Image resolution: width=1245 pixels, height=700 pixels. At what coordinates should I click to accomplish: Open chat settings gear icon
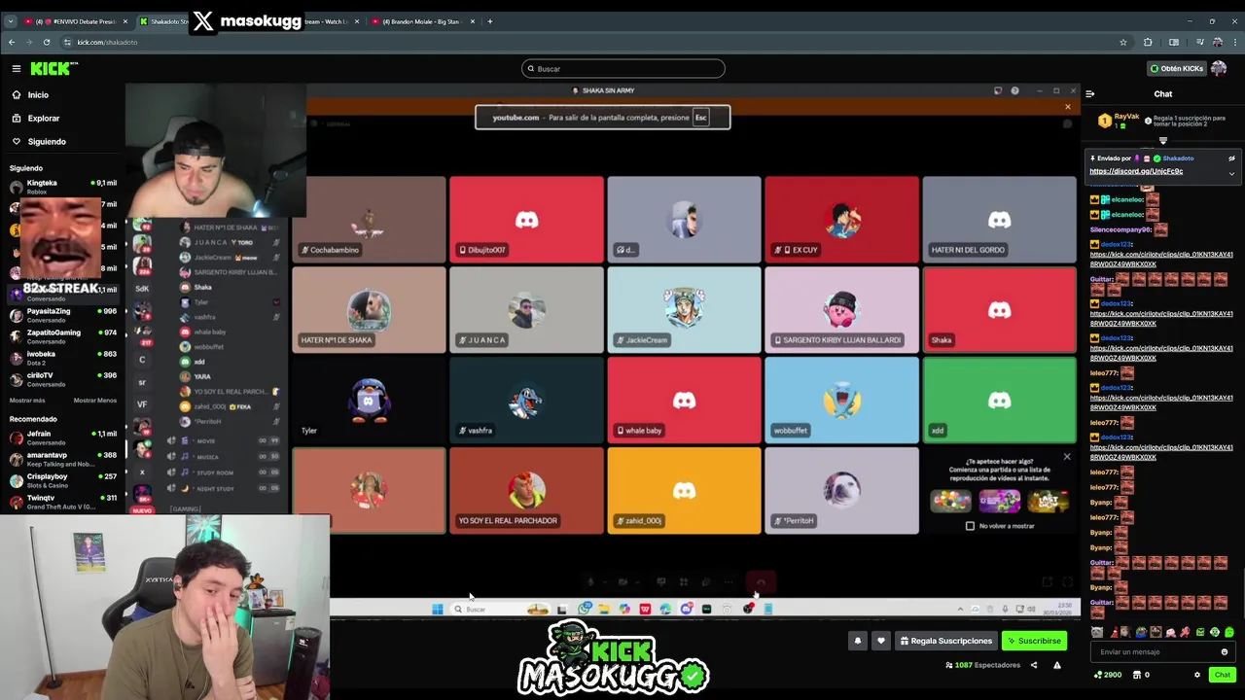(x=1197, y=675)
